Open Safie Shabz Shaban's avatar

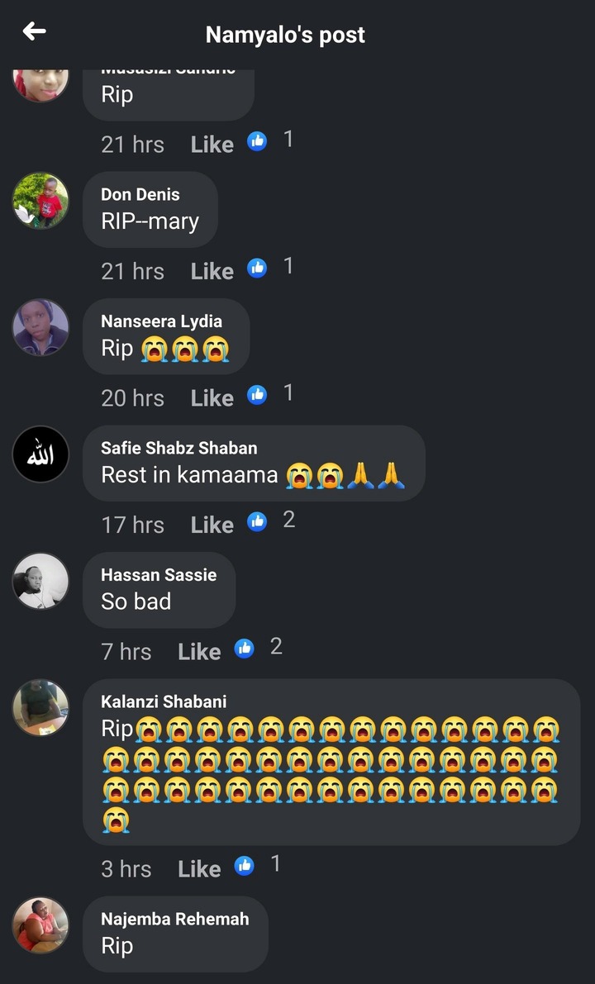(40, 454)
